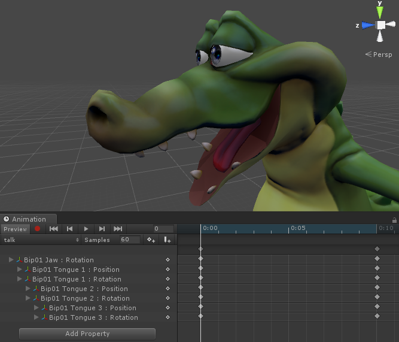This screenshot has height=342, width=399.
Task: Click key diamond icon beside Tongue 1 : Position
Action: pos(167,269)
